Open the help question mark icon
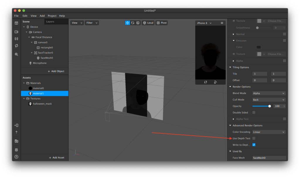The height and width of the screenshot is (177, 300). [x=16, y=157]
